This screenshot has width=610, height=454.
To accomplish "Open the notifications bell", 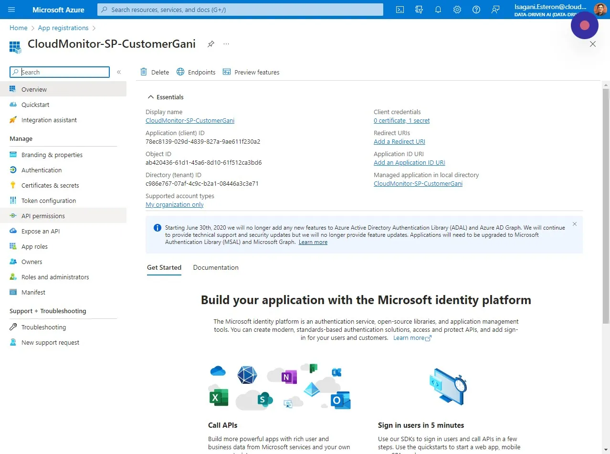I will click(x=438, y=10).
